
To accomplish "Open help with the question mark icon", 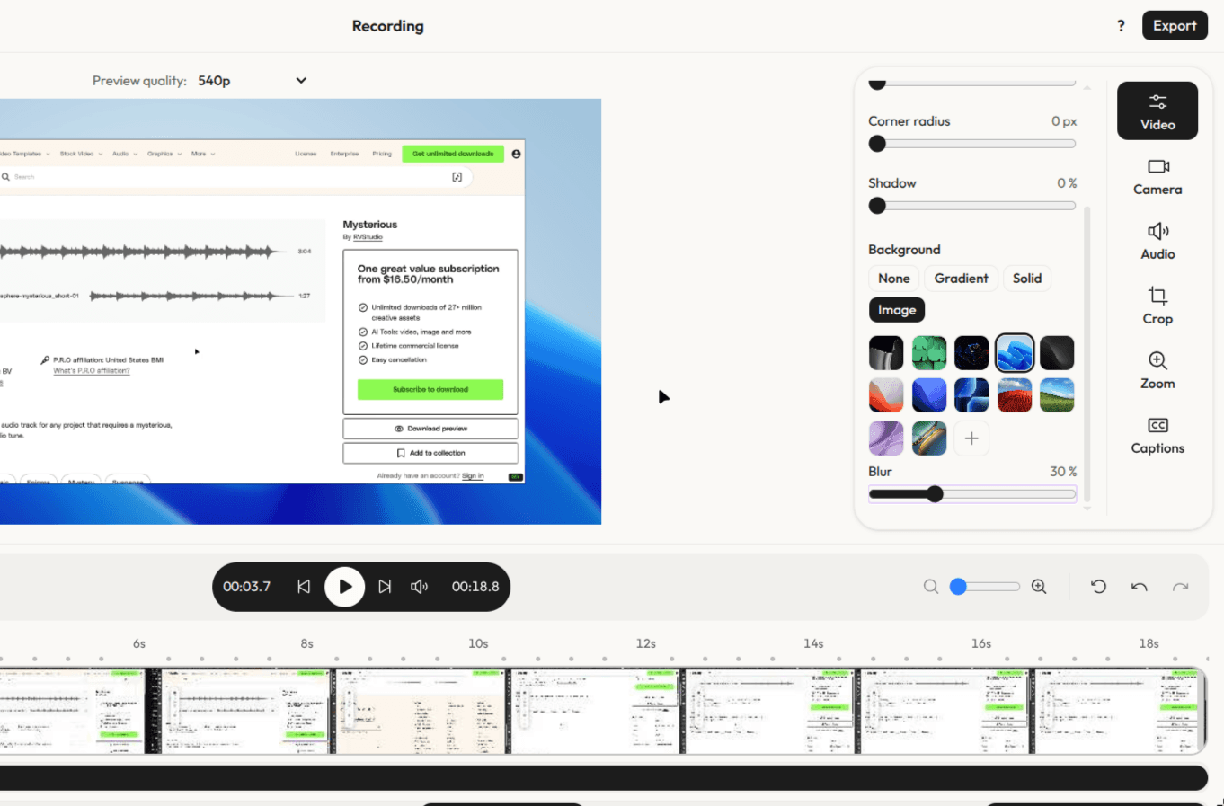I will [1121, 26].
